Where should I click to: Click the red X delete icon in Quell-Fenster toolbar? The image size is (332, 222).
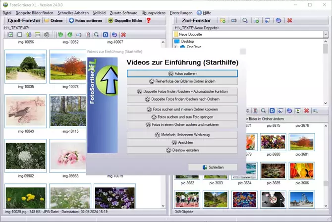pos(123,35)
